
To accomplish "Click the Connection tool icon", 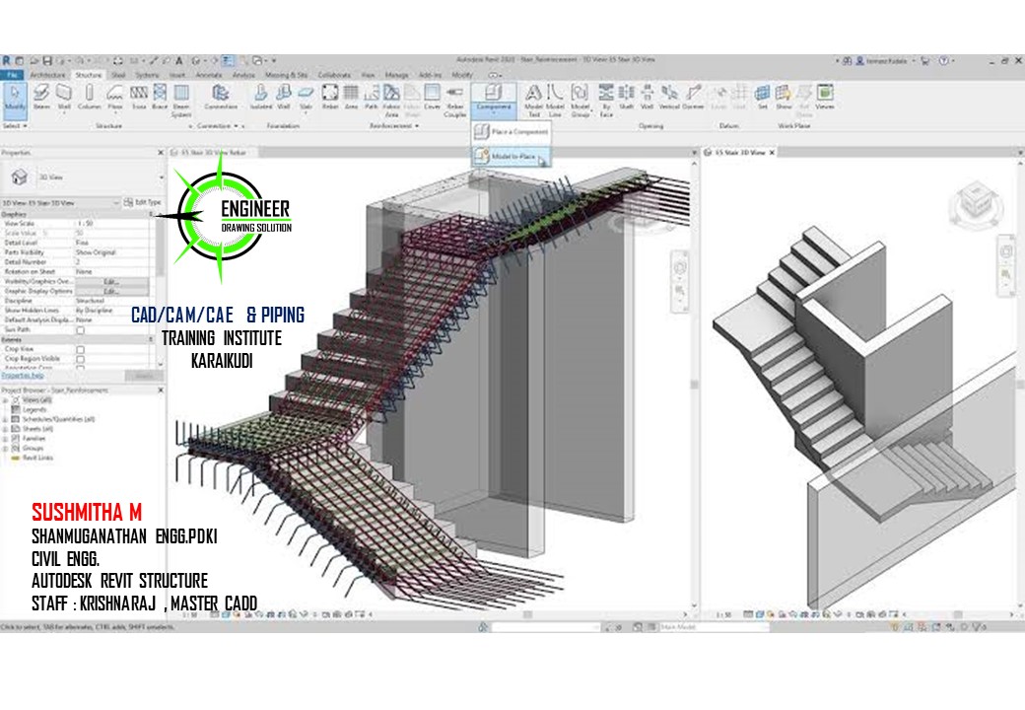I will [221, 97].
